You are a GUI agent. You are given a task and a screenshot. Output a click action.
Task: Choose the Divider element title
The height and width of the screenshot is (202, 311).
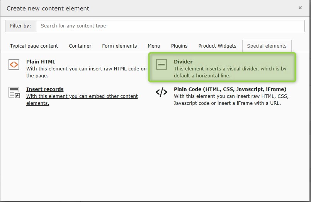point(183,62)
